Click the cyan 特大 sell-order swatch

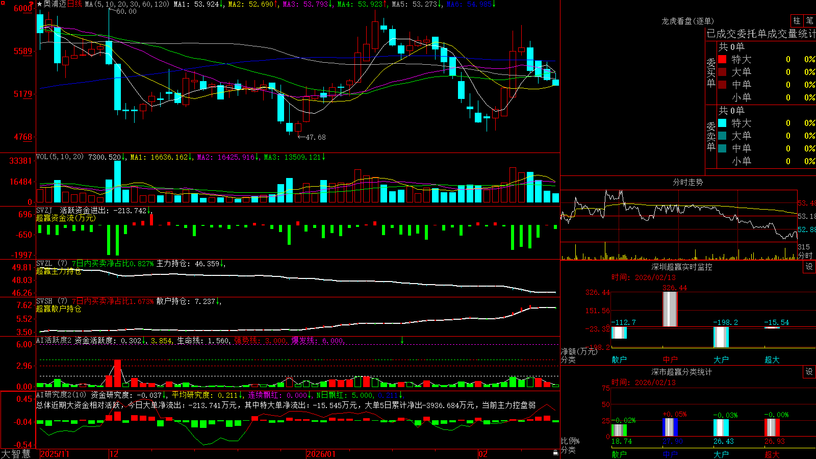[722, 123]
